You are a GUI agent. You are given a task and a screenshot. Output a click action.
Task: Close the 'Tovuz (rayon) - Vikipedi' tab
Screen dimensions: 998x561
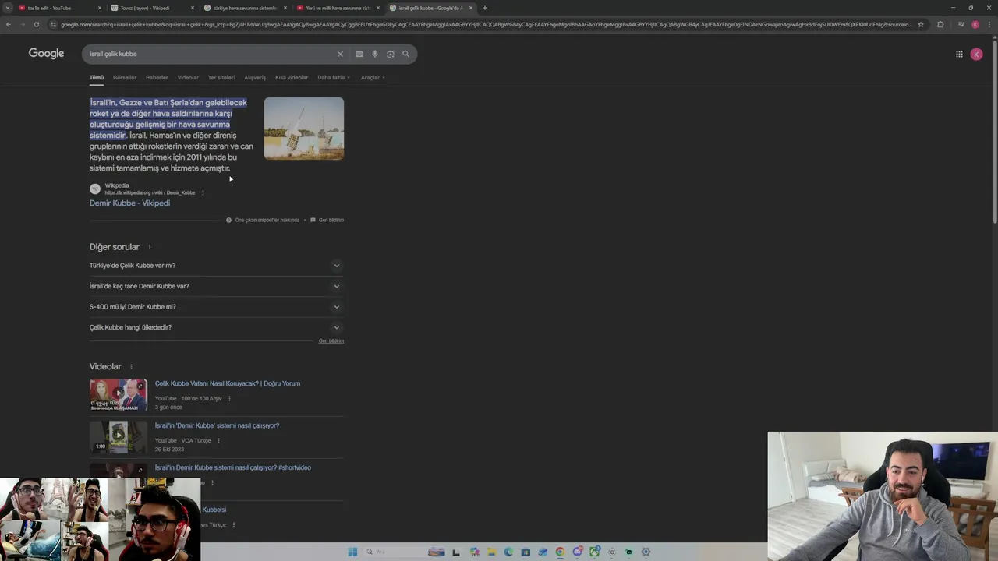click(x=193, y=8)
